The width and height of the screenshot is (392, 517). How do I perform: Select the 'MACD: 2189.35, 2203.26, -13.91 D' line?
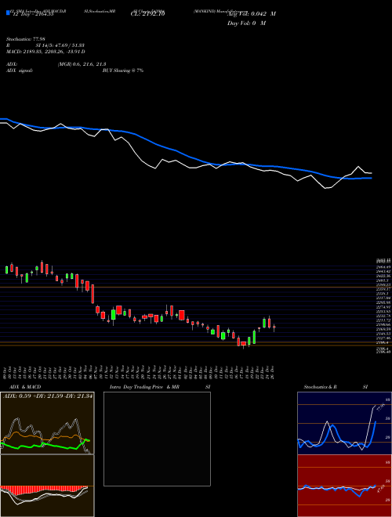pos(45,52)
